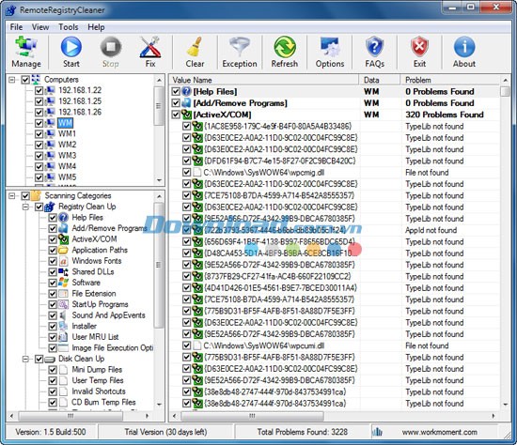Viewport: 517px width, 445px height.
Task: Click the status bar chart icon
Action: click(377, 432)
